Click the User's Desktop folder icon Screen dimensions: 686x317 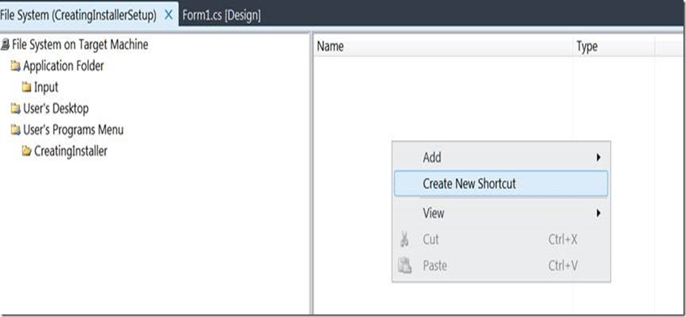[x=15, y=109]
